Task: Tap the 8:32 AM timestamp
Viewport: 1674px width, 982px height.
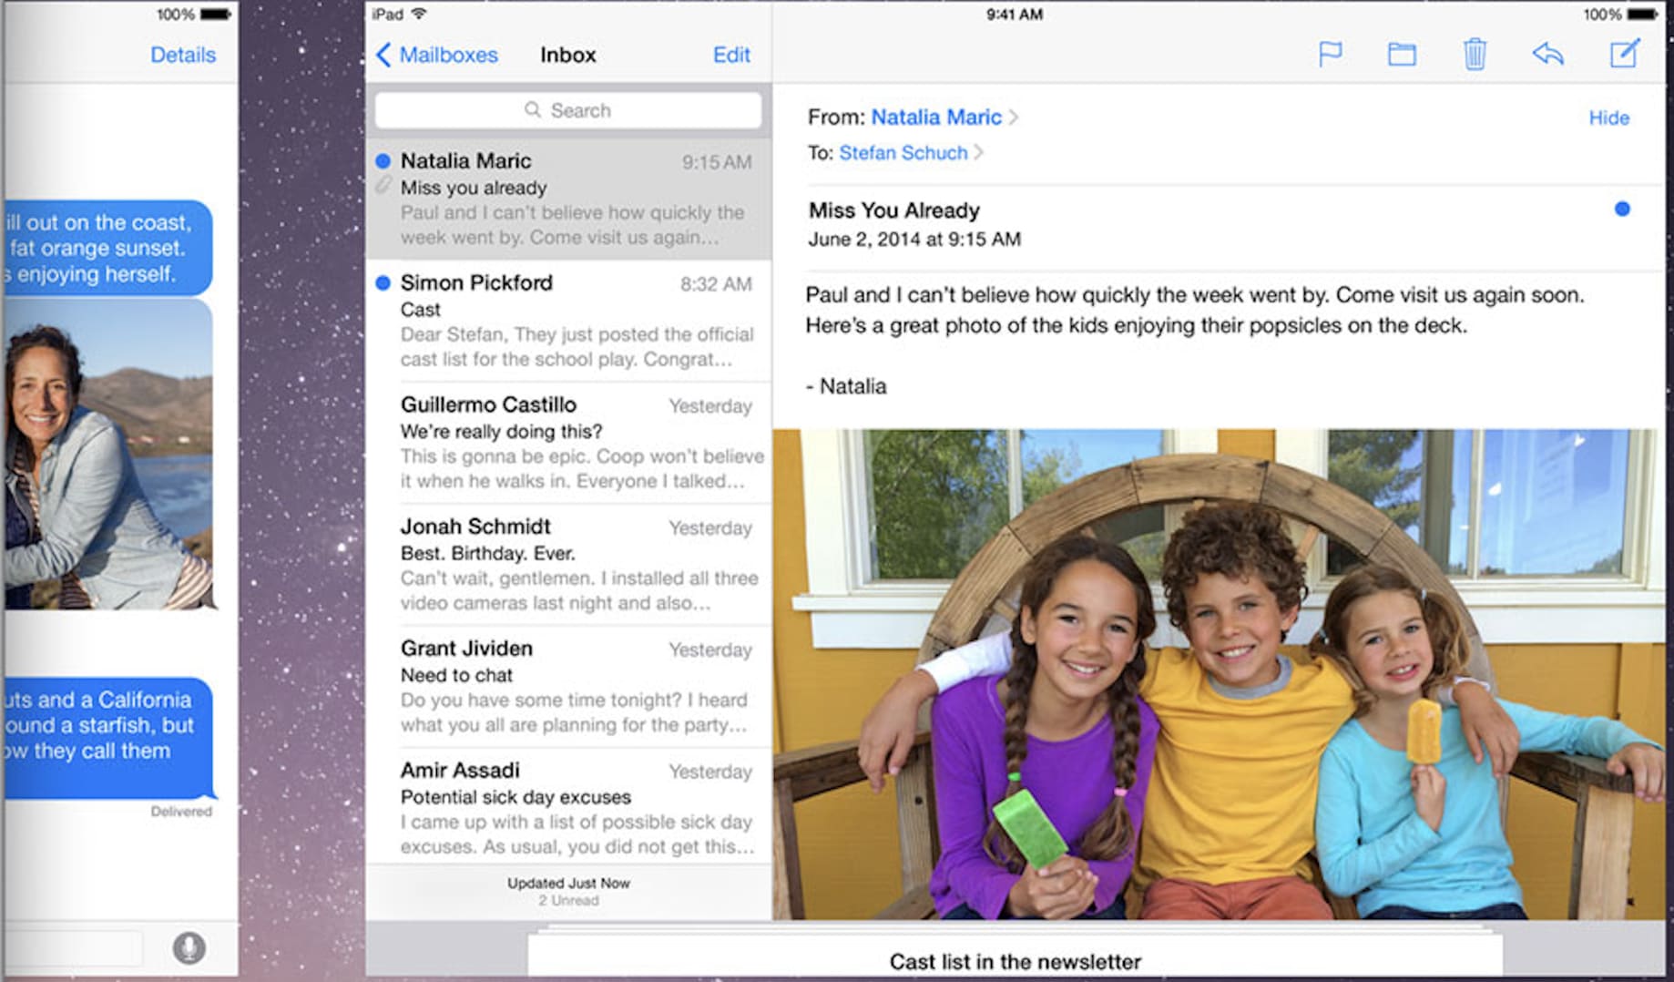Action: click(x=716, y=284)
